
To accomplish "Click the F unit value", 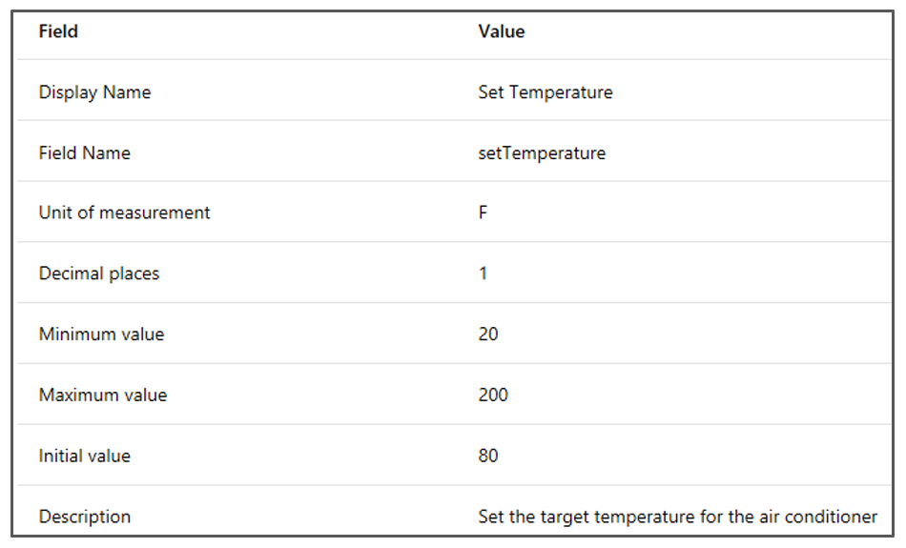I will click(x=484, y=213).
